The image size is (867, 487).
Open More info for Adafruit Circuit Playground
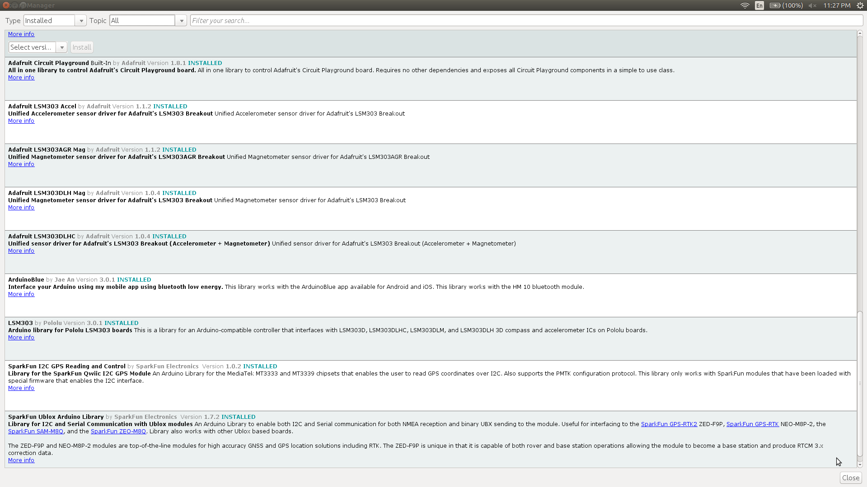[21, 77]
